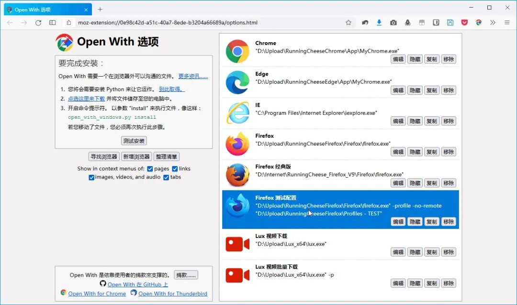Click 复制 for the IE entry
517x305 pixels.
coord(432,121)
